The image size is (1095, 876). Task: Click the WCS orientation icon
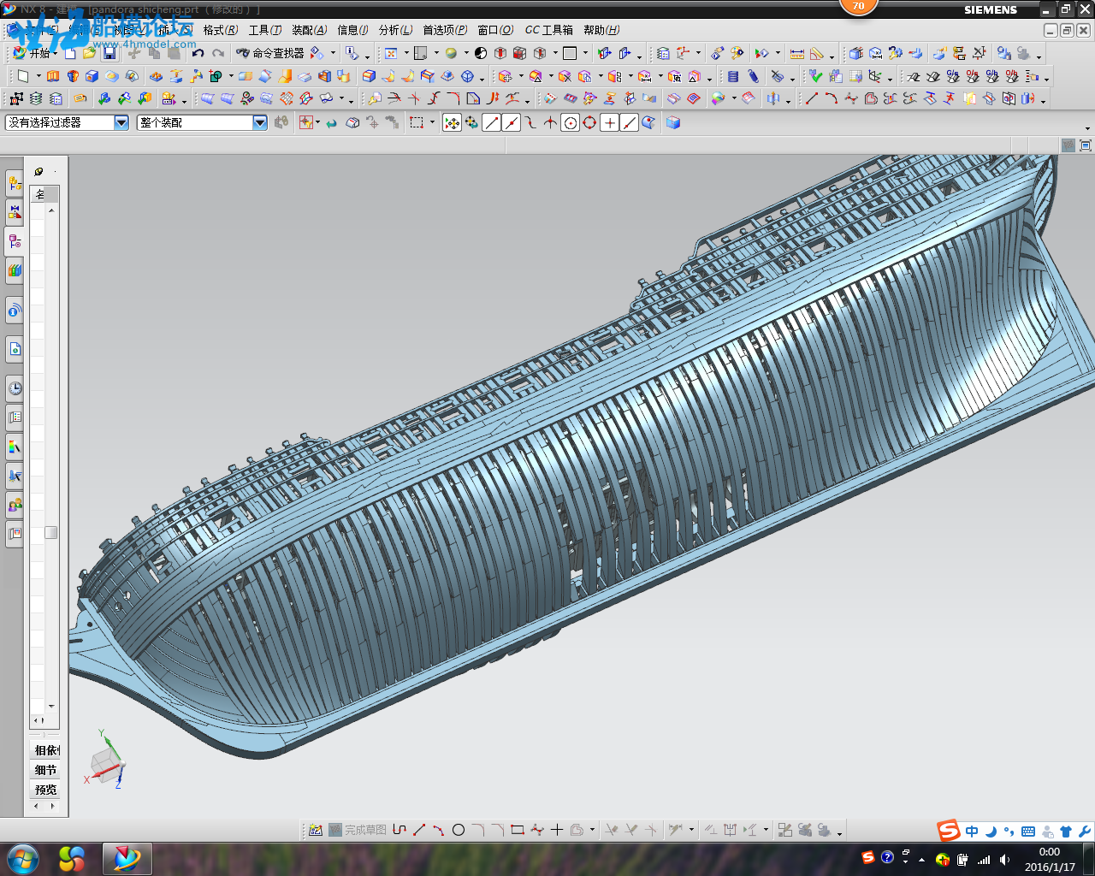[682, 53]
